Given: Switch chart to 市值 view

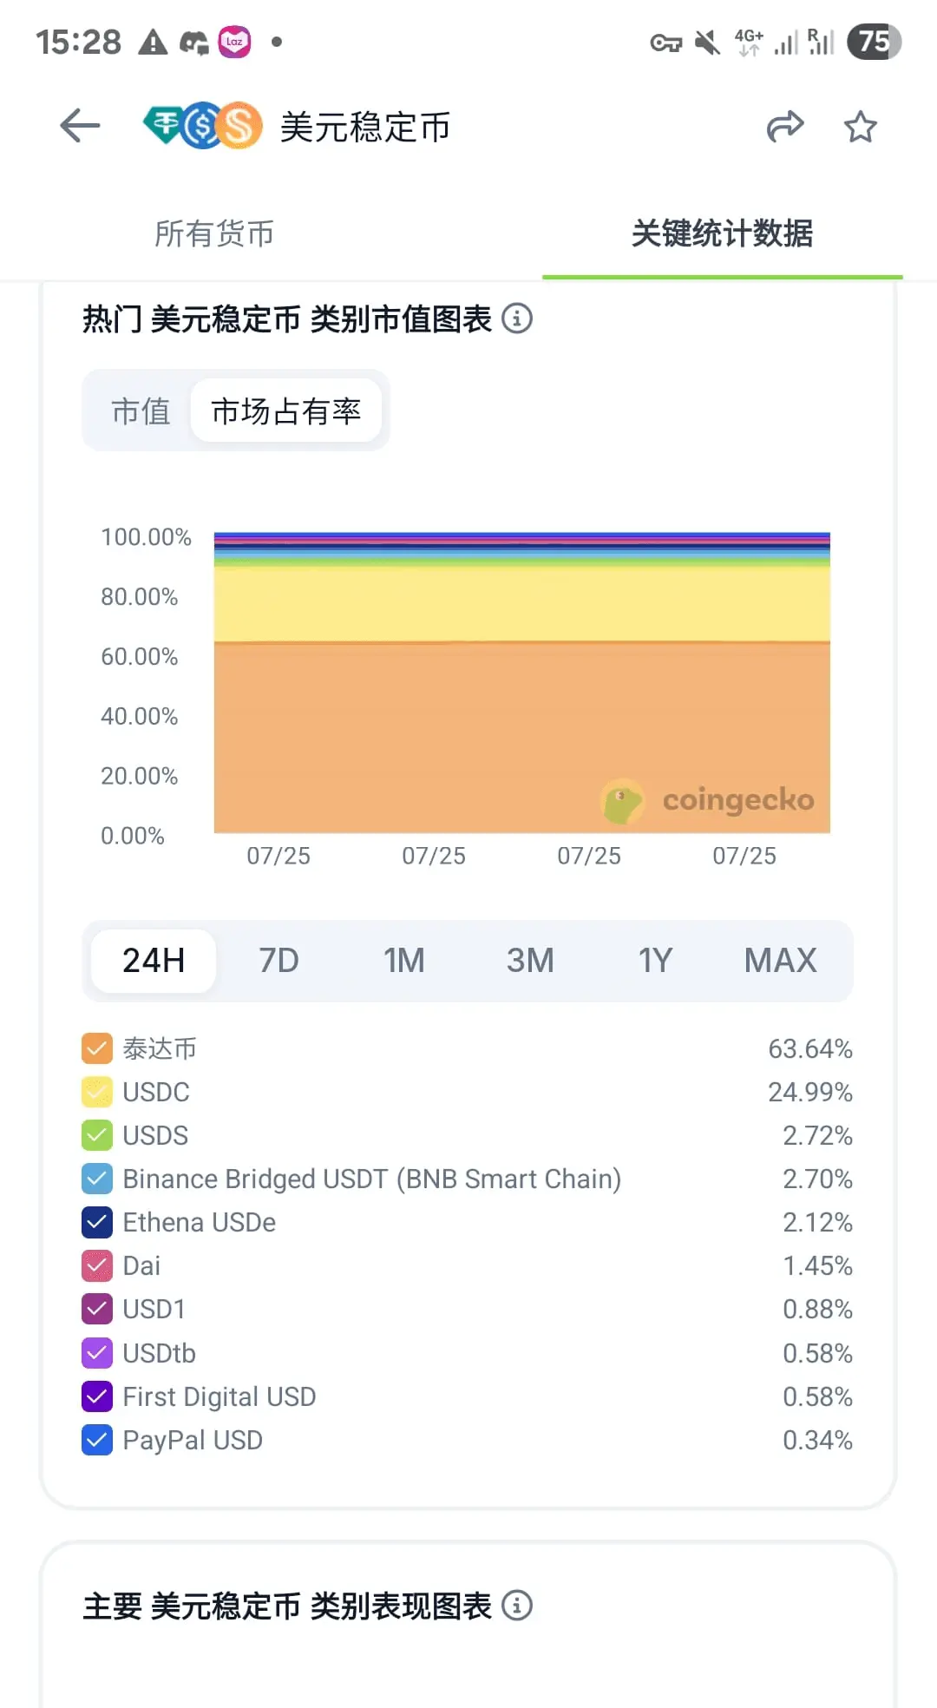Looking at the screenshot, I should click(x=141, y=411).
